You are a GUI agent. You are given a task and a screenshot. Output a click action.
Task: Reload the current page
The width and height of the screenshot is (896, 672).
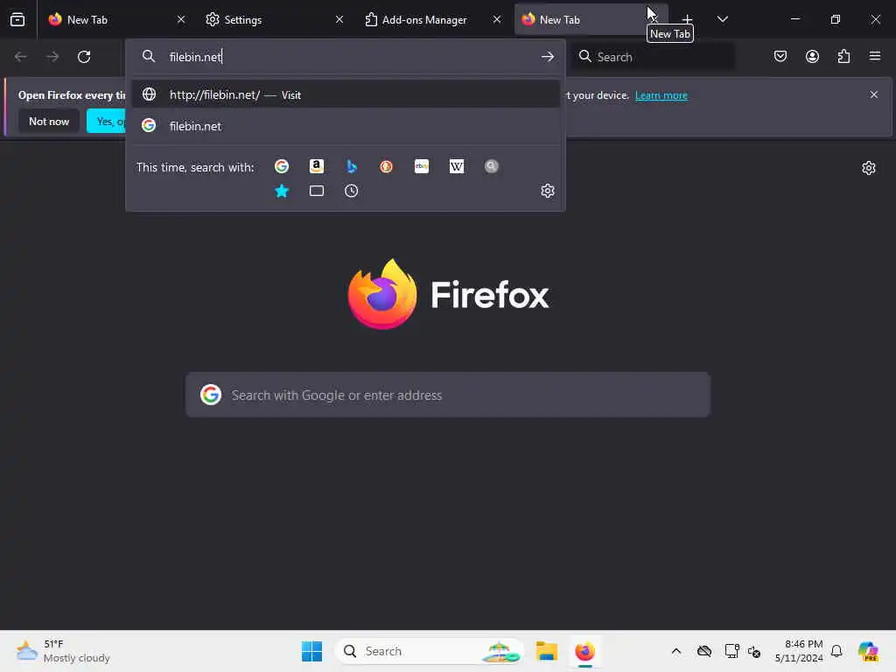click(x=84, y=57)
